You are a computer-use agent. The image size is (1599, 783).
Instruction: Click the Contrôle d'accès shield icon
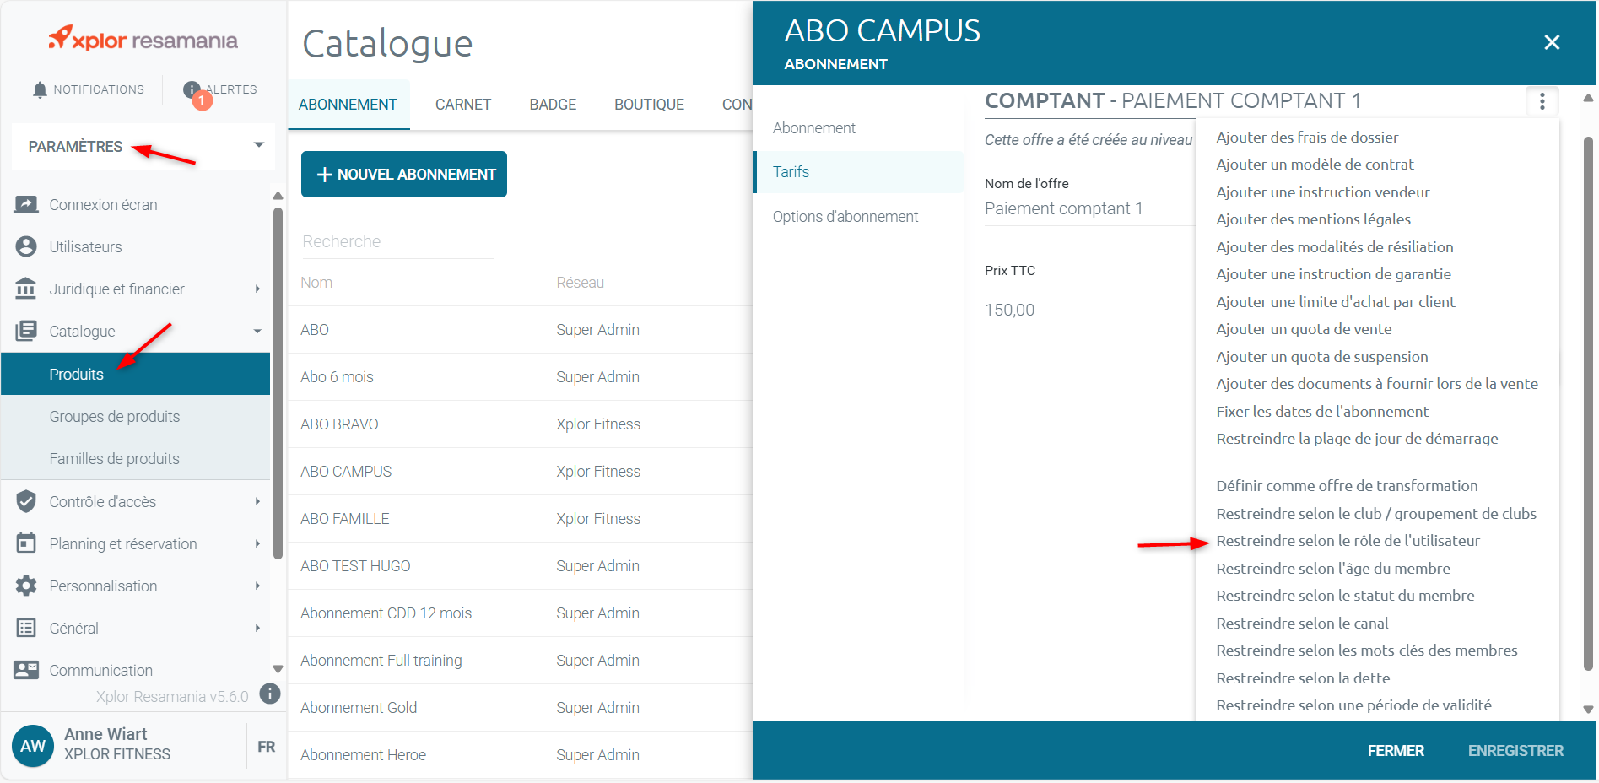coord(26,501)
